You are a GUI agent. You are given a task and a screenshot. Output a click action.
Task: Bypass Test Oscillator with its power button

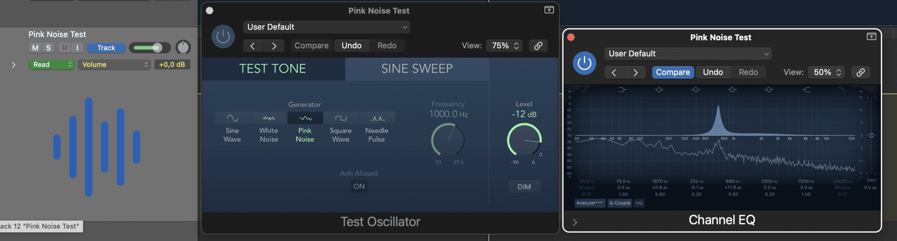pos(223,37)
